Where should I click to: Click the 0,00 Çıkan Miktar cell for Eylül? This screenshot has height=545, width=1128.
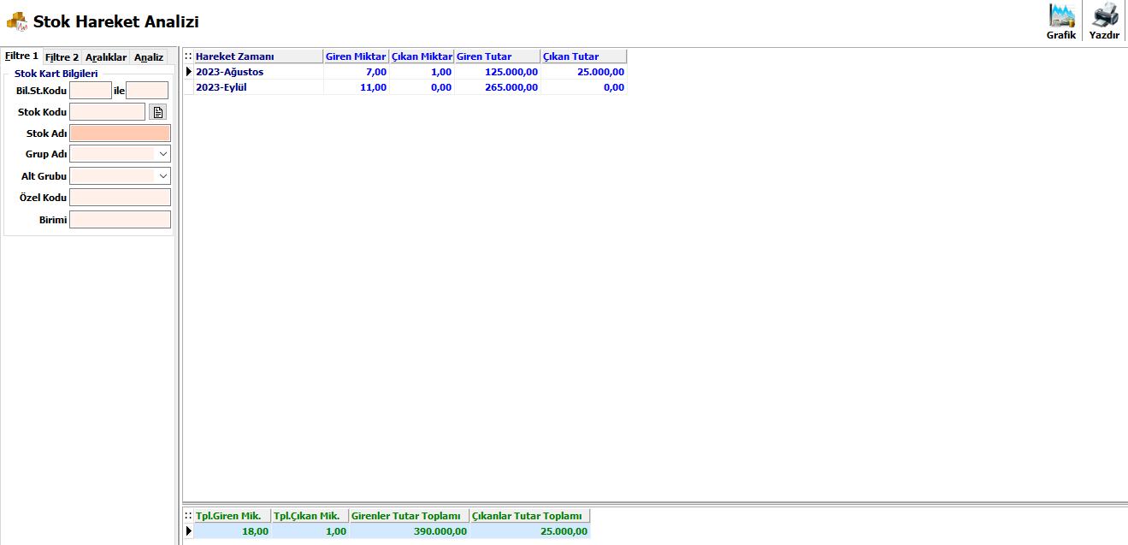422,87
